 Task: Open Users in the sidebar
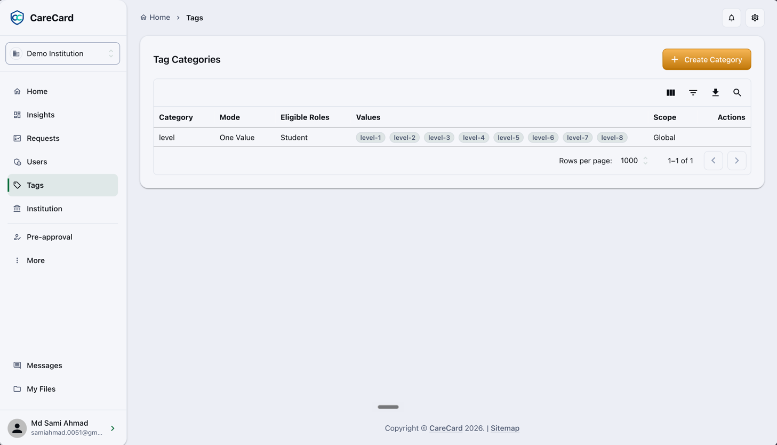[62, 162]
